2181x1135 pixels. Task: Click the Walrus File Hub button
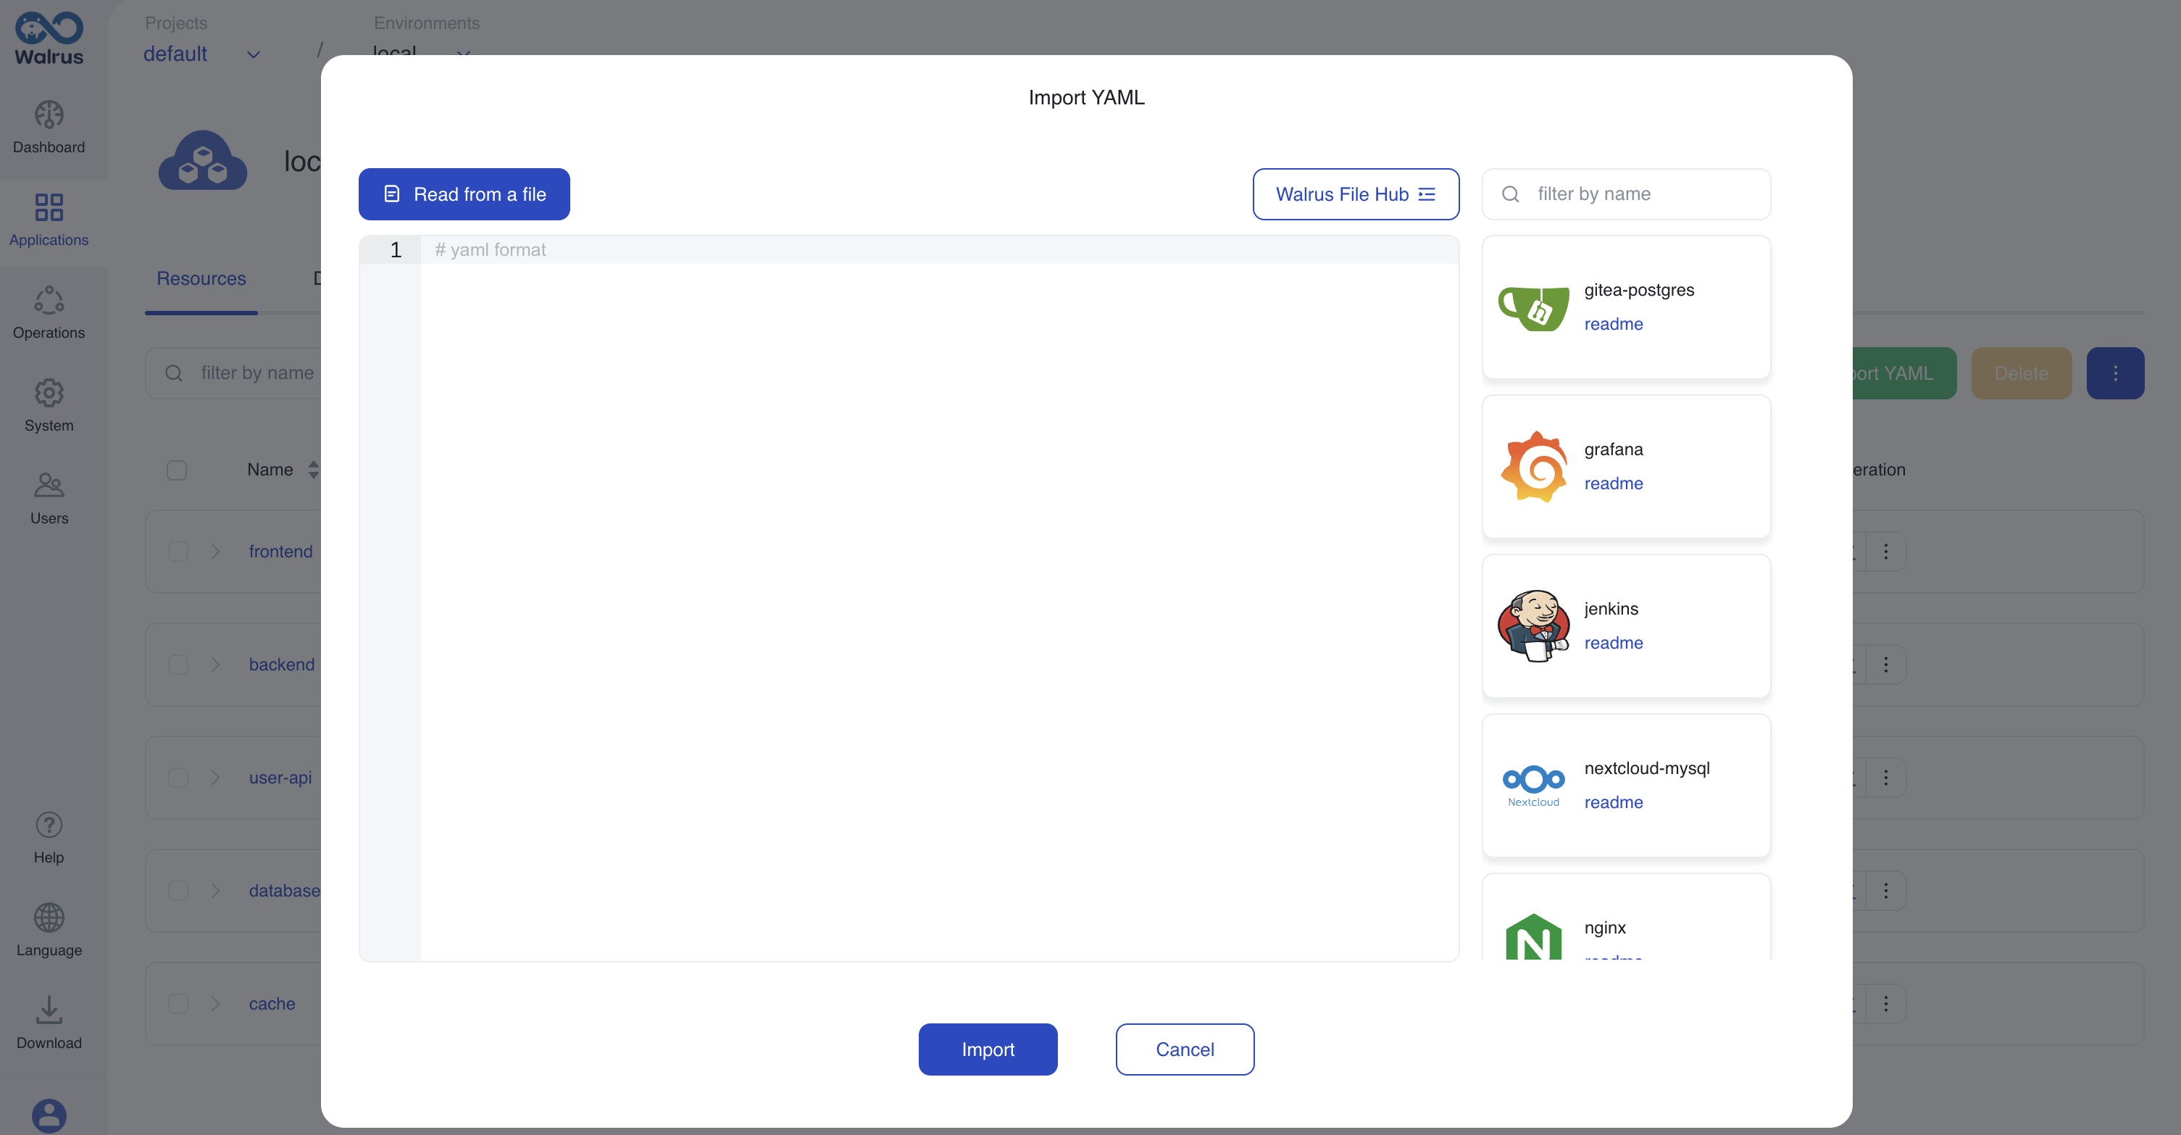click(1356, 194)
